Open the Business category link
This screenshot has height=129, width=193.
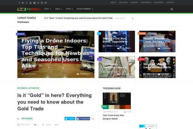point(22,88)
